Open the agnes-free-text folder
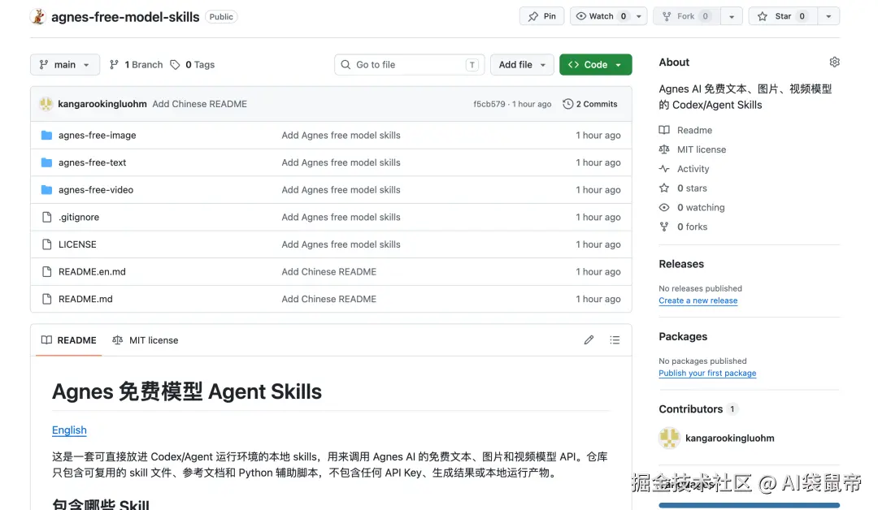Viewport: 878px width, 510px height. pyautogui.click(x=92, y=162)
